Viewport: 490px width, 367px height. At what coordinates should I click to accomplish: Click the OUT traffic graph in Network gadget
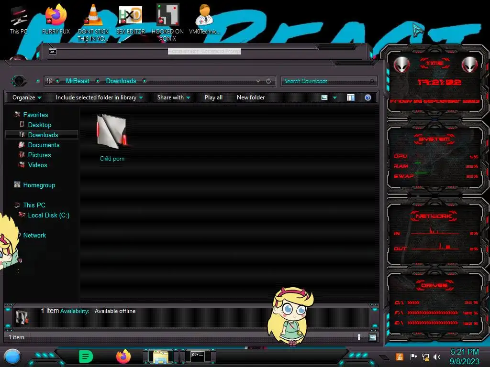[x=435, y=247]
